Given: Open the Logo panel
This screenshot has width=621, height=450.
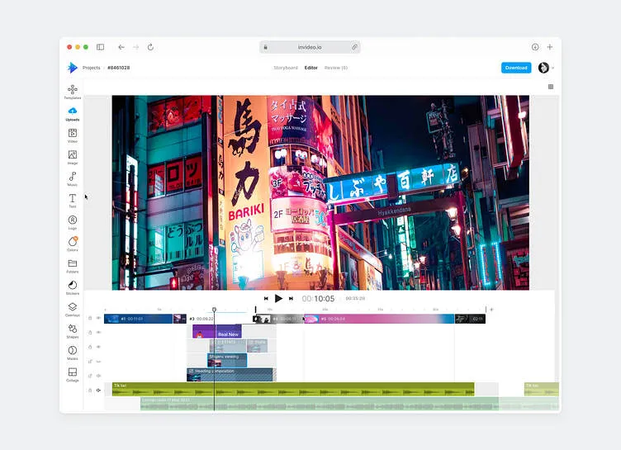Looking at the screenshot, I should [x=73, y=222].
